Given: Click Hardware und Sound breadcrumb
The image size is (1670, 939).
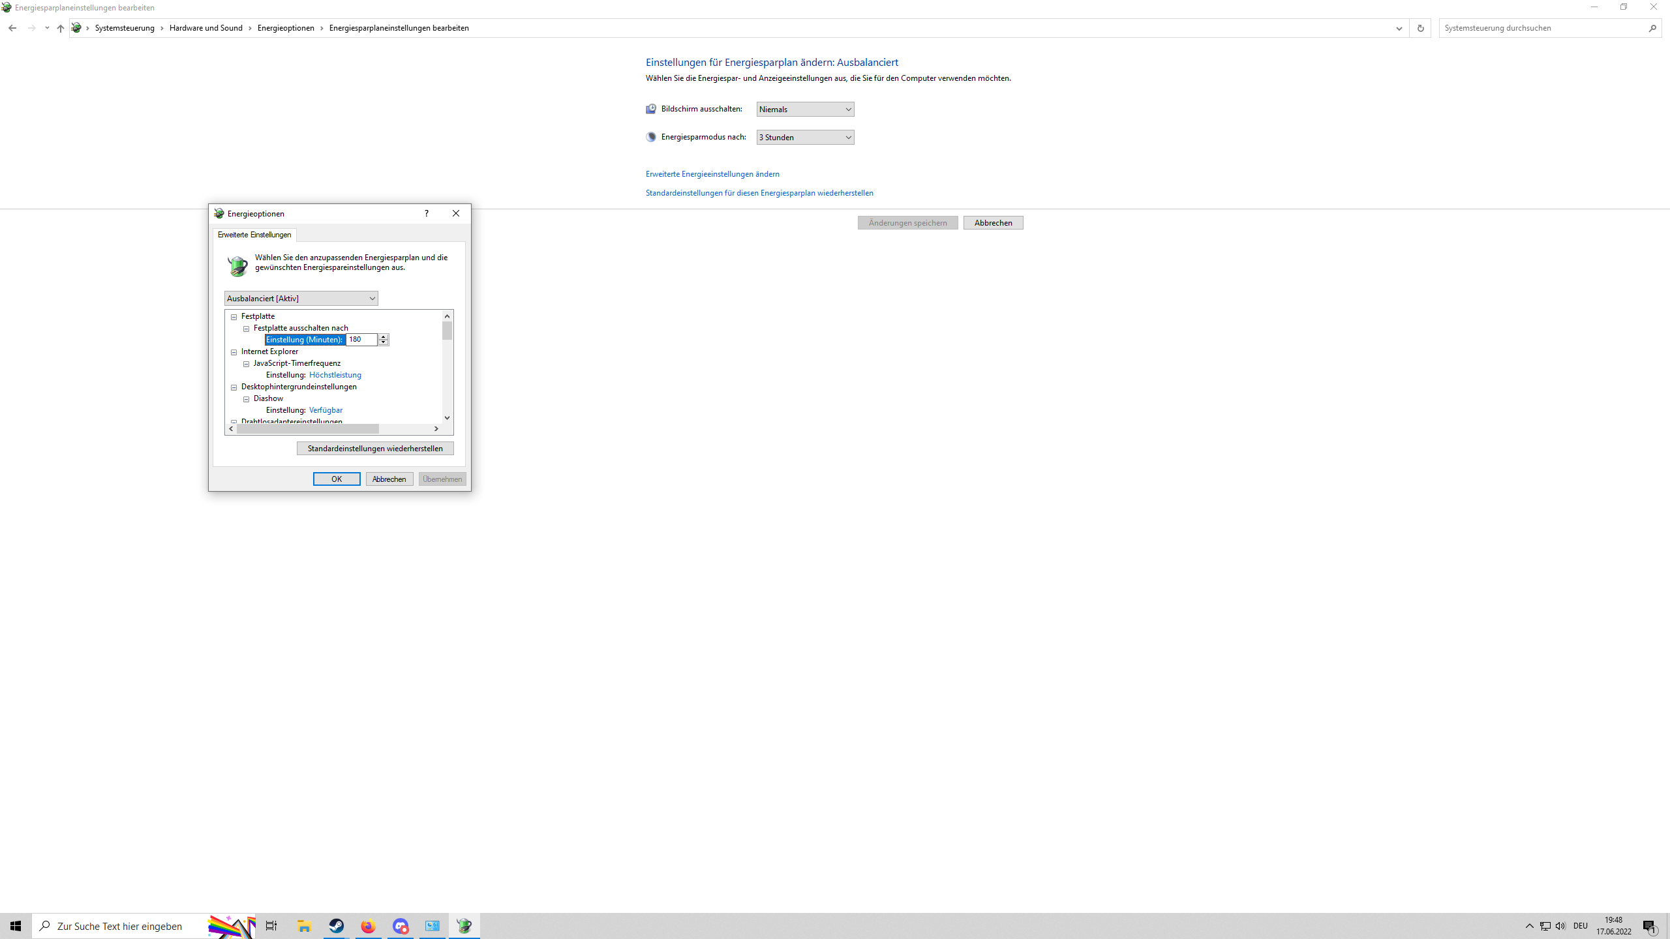Looking at the screenshot, I should (x=205, y=28).
